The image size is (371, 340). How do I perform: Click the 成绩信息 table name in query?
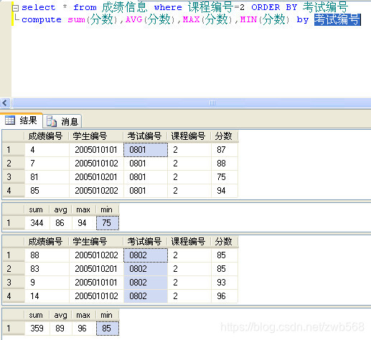[x=124, y=7]
